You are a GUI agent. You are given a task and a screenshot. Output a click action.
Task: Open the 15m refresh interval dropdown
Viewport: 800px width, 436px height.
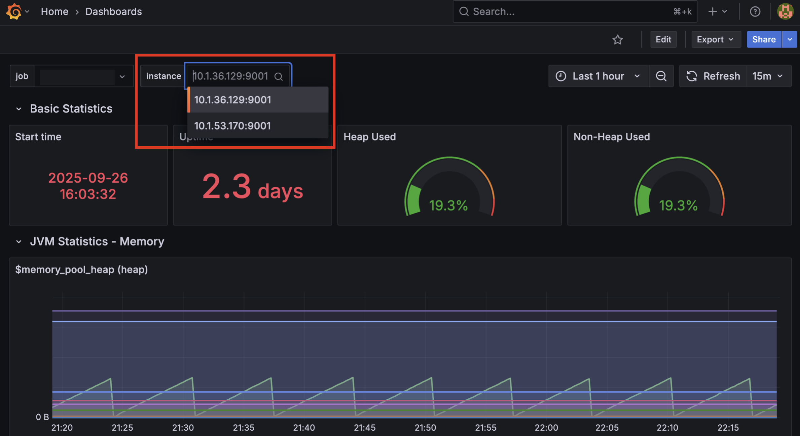[768, 76]
